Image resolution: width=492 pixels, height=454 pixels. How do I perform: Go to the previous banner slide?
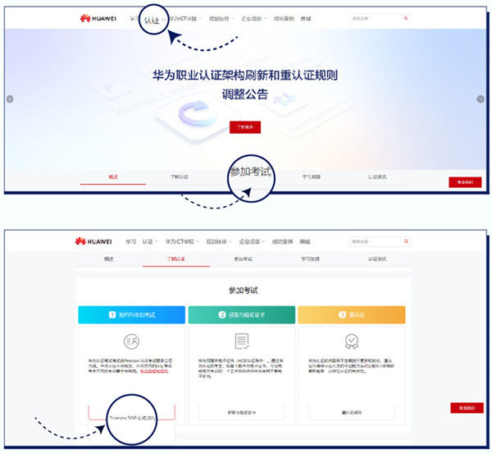point(10,99)
